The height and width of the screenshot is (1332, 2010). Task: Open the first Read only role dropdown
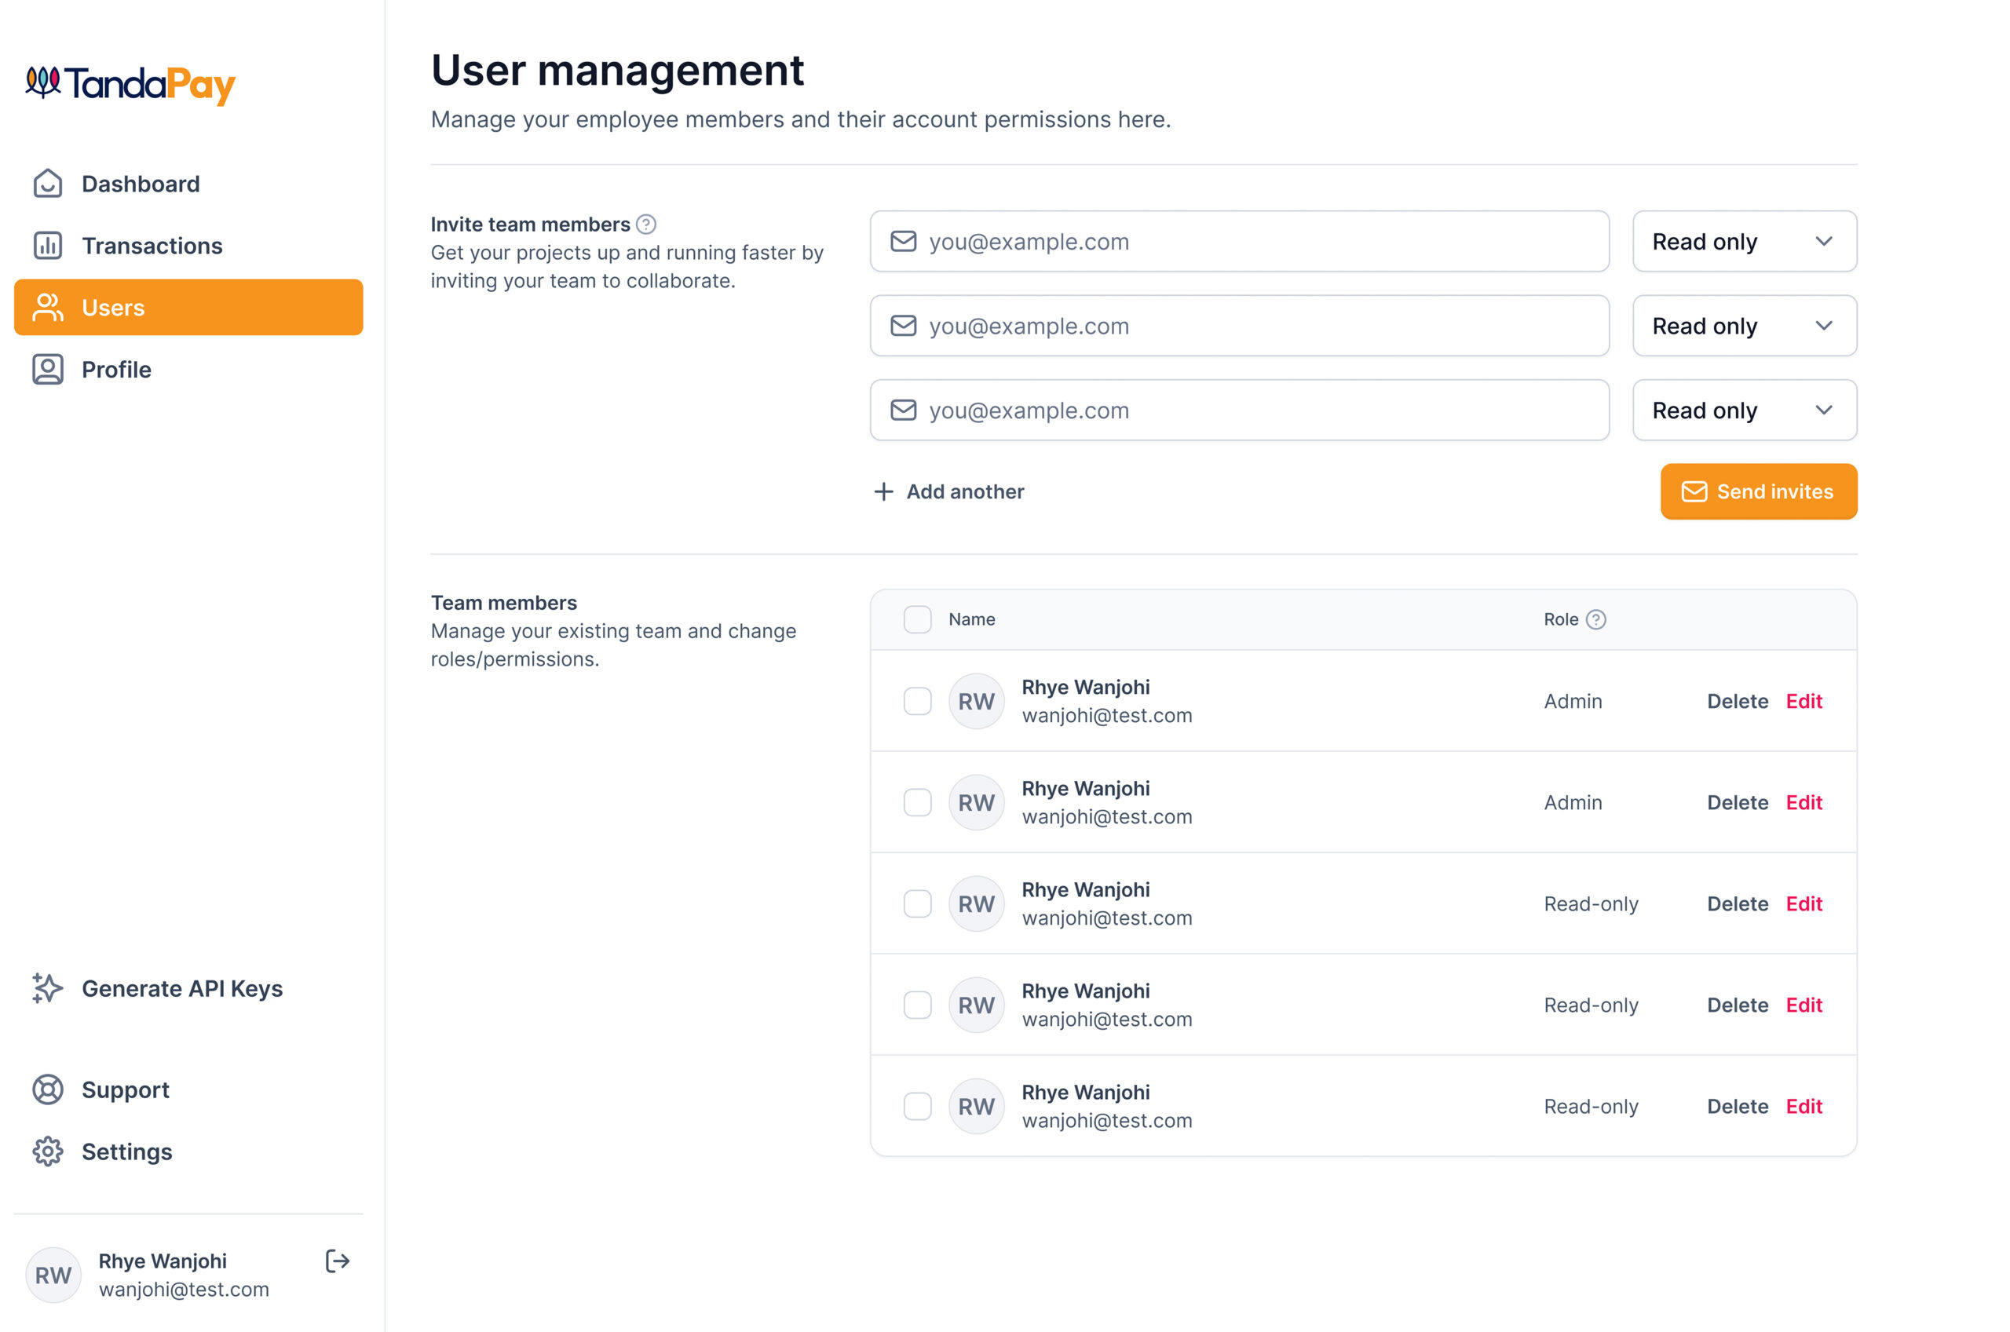(x=1743, y=241)
